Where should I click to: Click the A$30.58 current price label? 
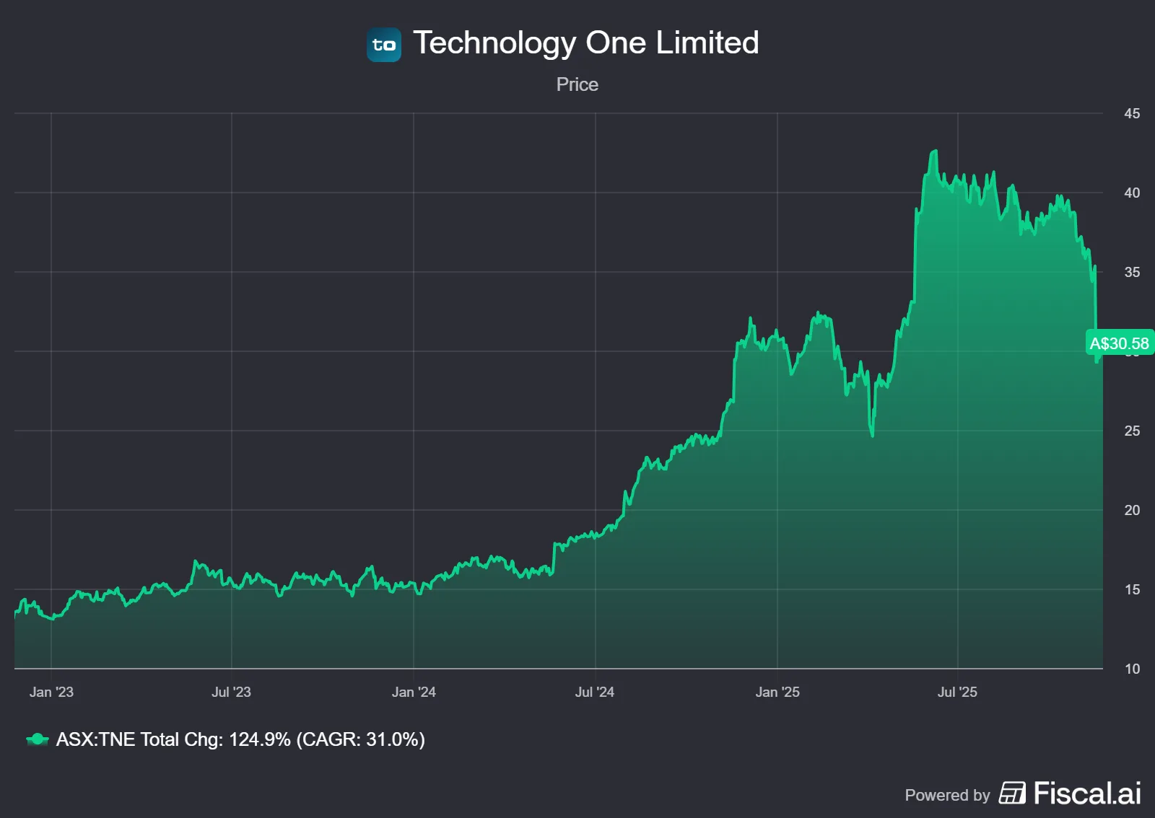point(1119,343)
